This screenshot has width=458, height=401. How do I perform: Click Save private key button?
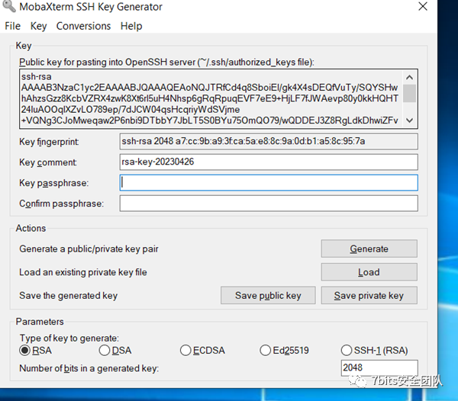(x=369, y=296)
